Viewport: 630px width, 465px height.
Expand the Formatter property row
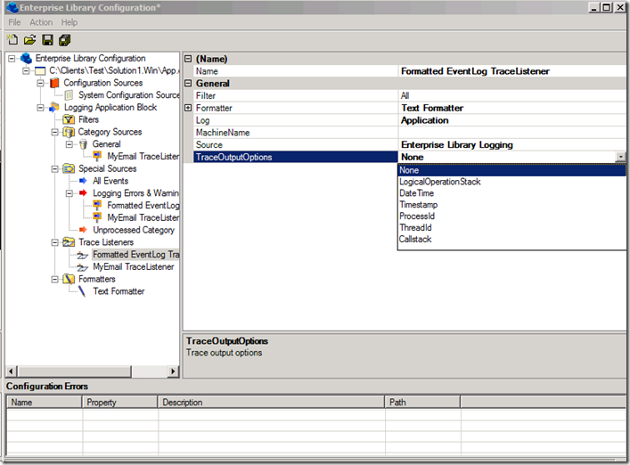(188, 108)
